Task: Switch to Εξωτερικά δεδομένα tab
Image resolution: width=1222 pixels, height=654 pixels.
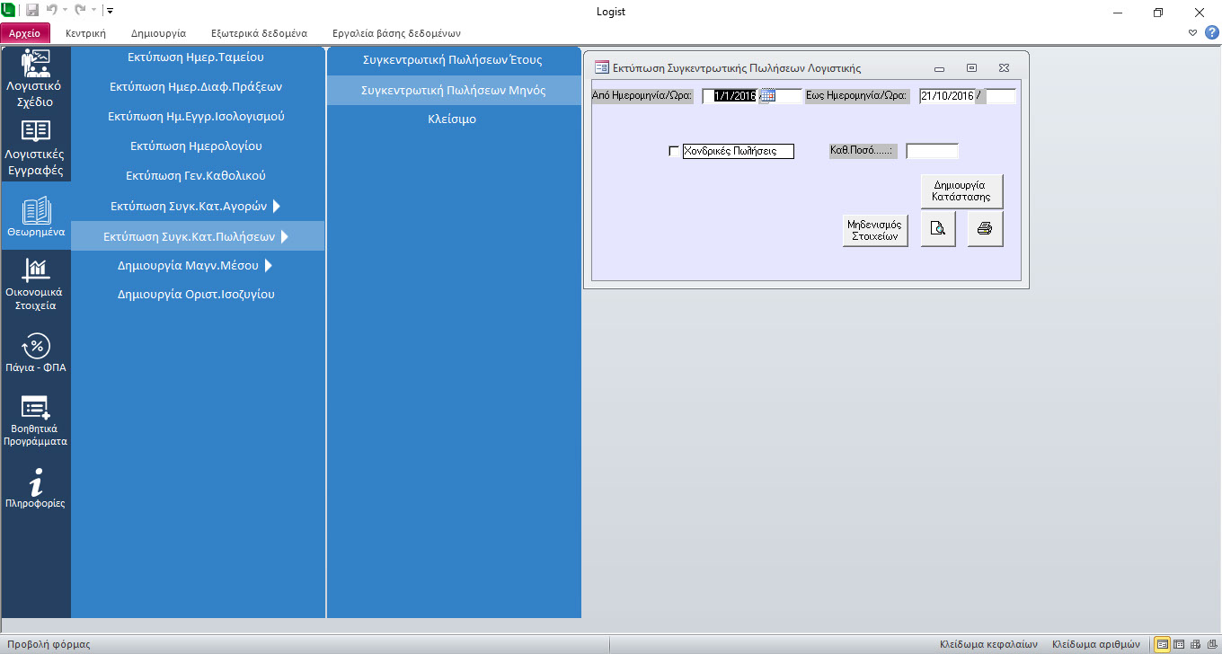Action: tap(259, 33)
